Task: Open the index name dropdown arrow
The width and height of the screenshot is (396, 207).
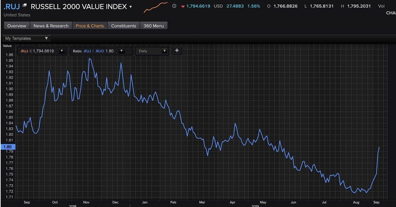Action: pos(131,7)
